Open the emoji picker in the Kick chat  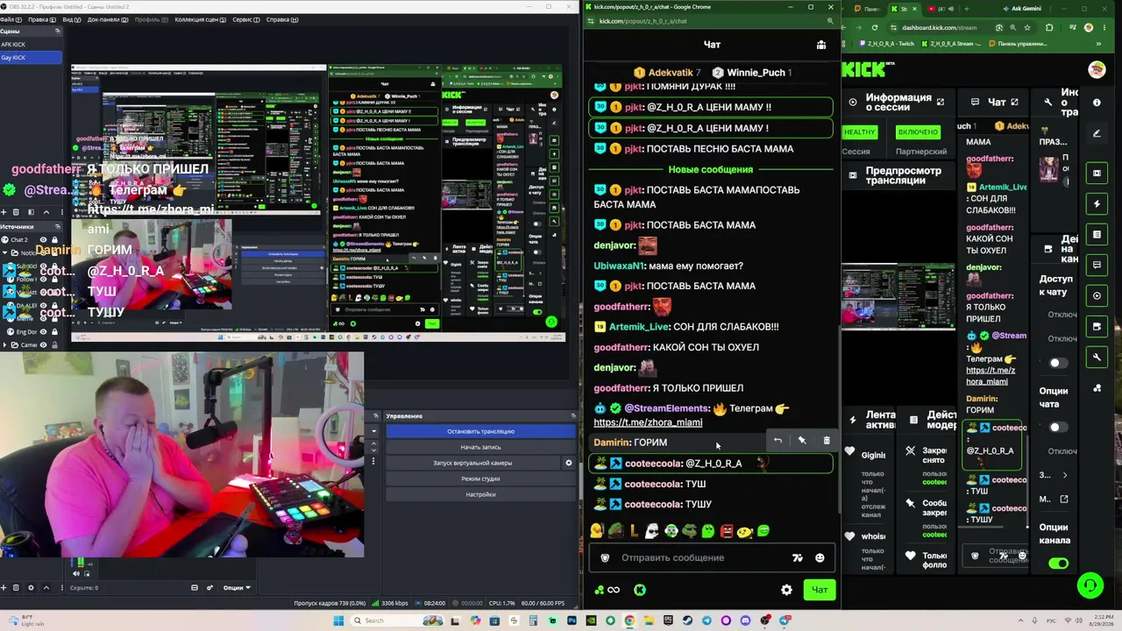(x=820, y=557)
